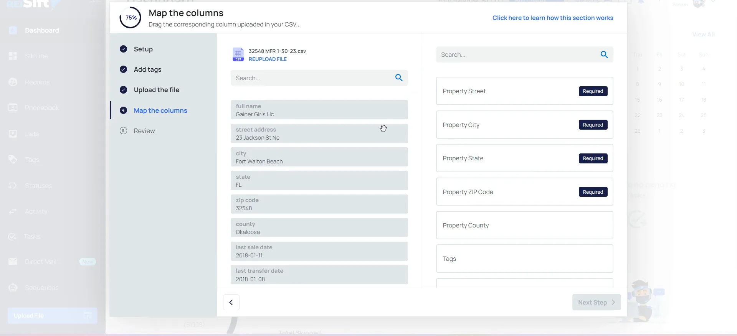Select the last transfer date card

pyautogui.click(x=319, y=275)
